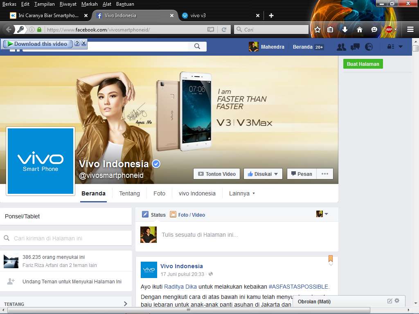Click the bookmark ribbon on the post
This screenshot has height=314, width=419.
click(331, 258)
